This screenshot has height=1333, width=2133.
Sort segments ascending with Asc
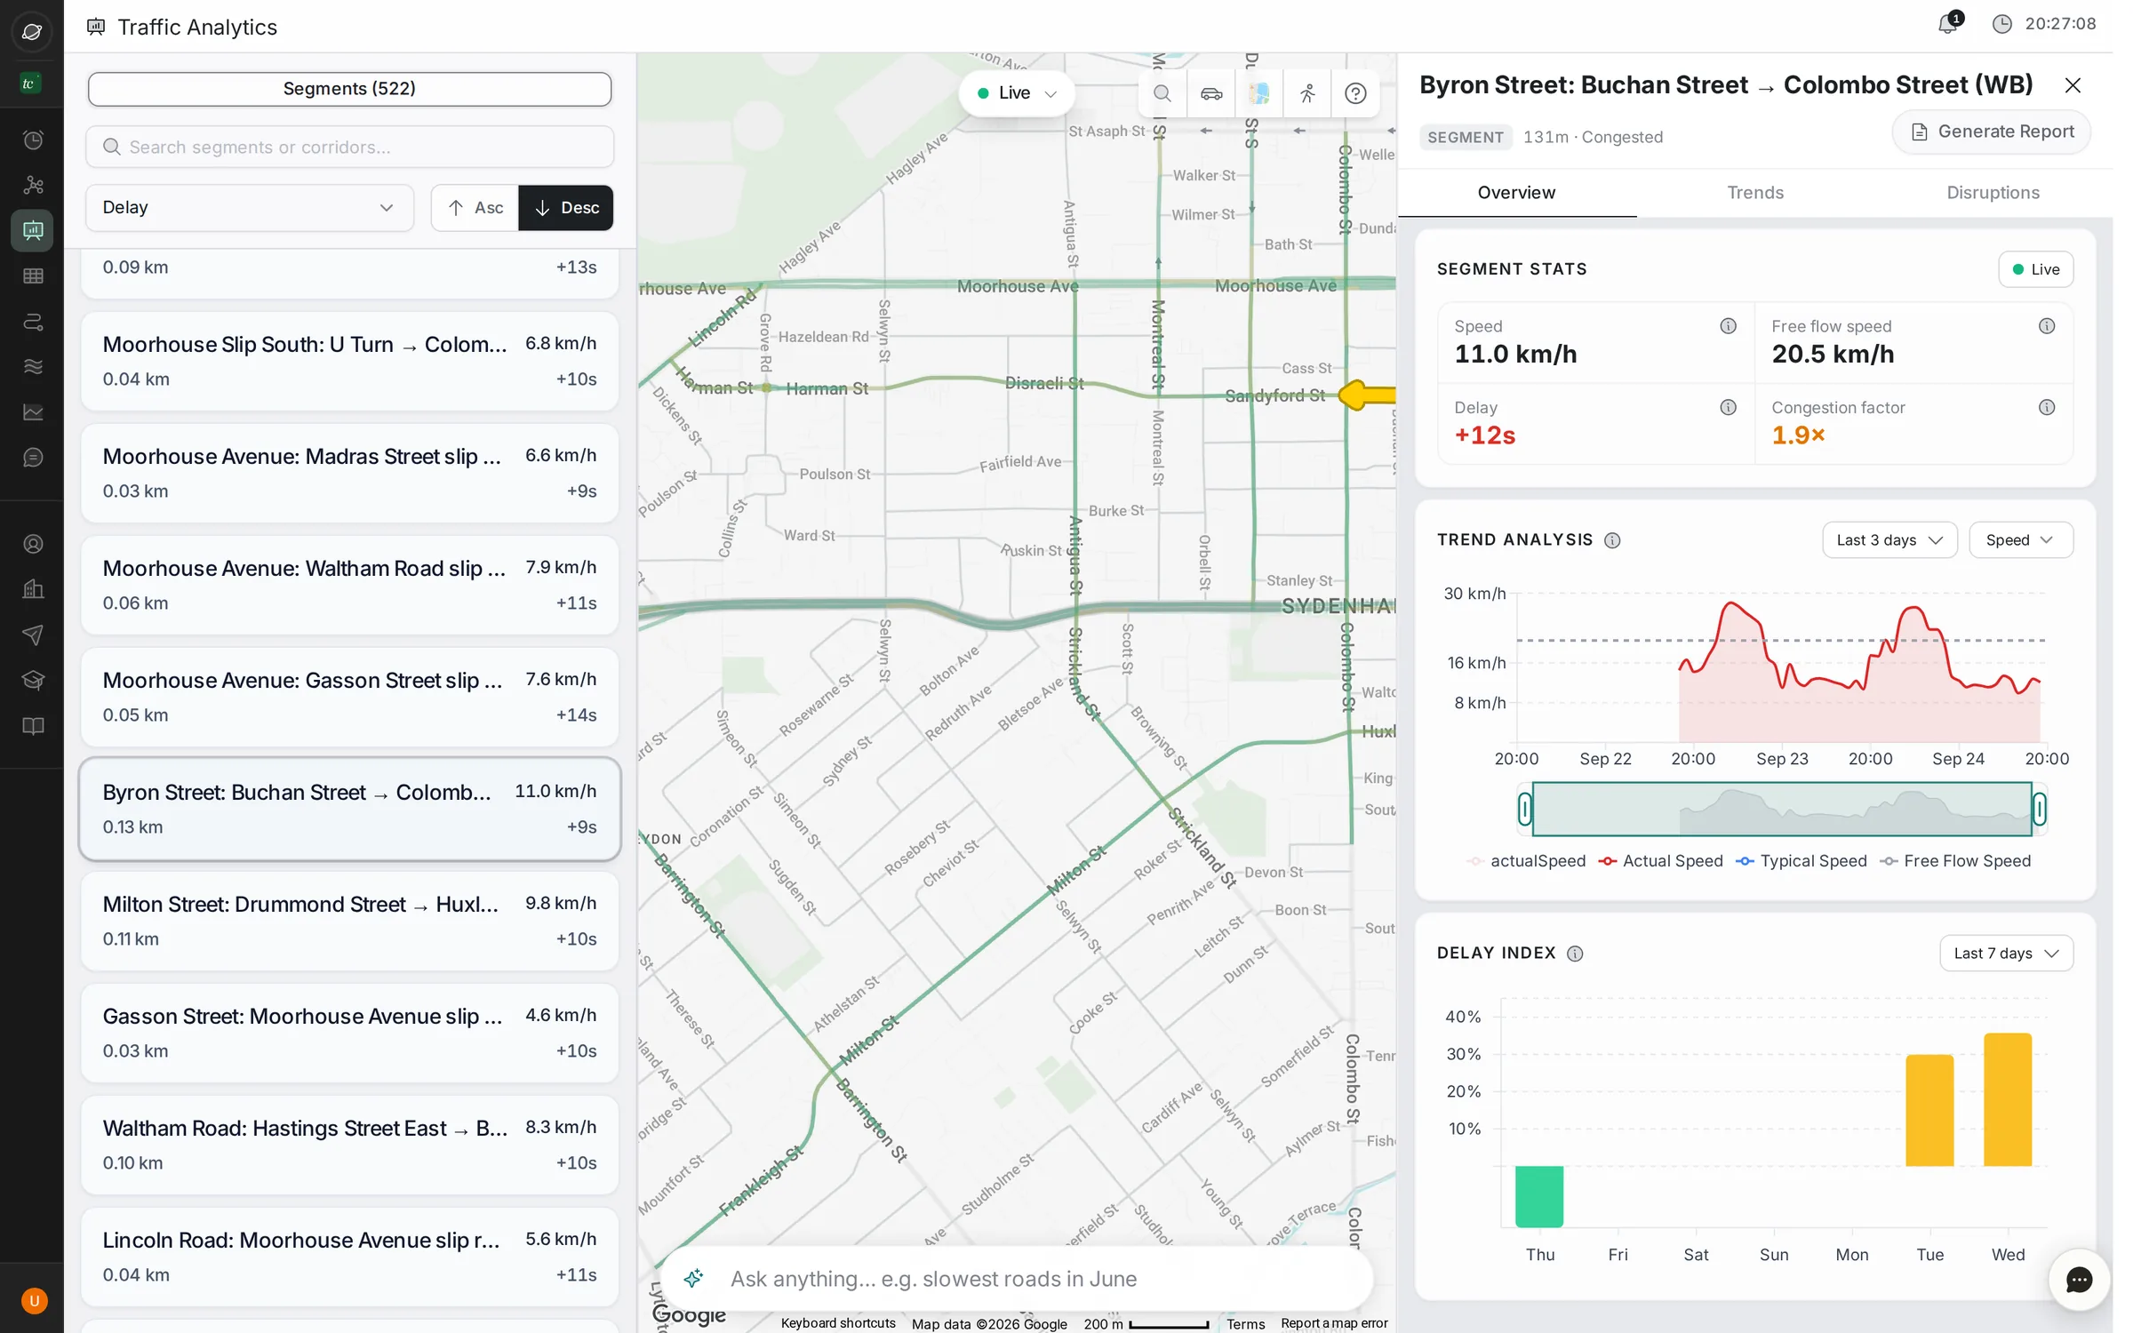click(475, 208)
